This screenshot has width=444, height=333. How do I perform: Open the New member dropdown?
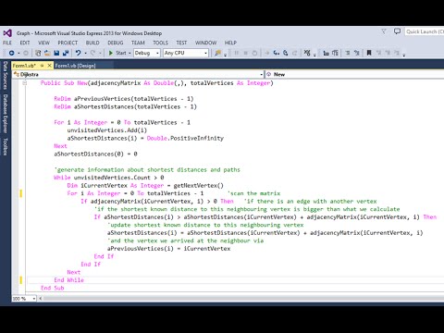tap(354, 74)
